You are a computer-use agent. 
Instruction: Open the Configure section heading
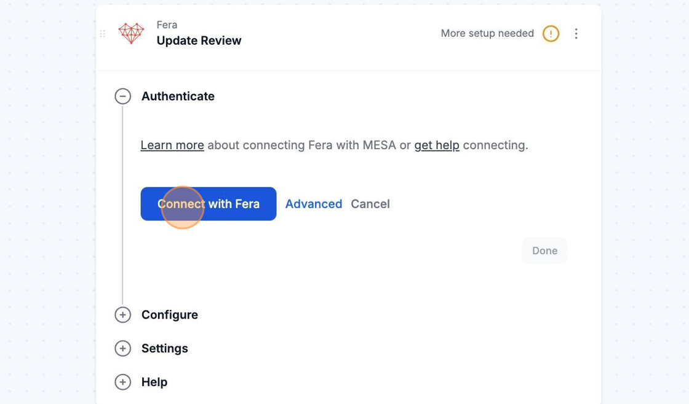[x=170, y=315]
